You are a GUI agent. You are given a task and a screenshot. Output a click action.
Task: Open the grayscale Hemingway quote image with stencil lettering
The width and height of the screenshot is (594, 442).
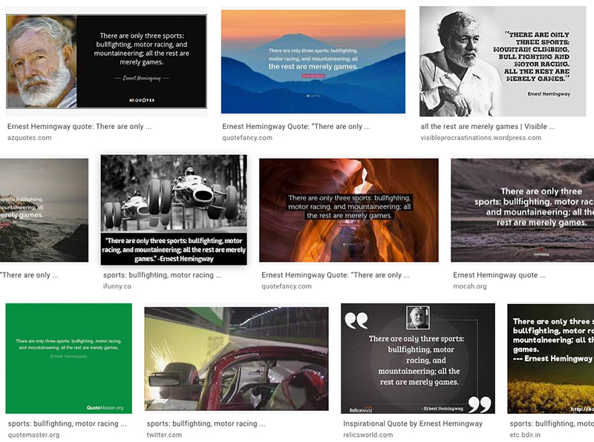click(502, 62)
